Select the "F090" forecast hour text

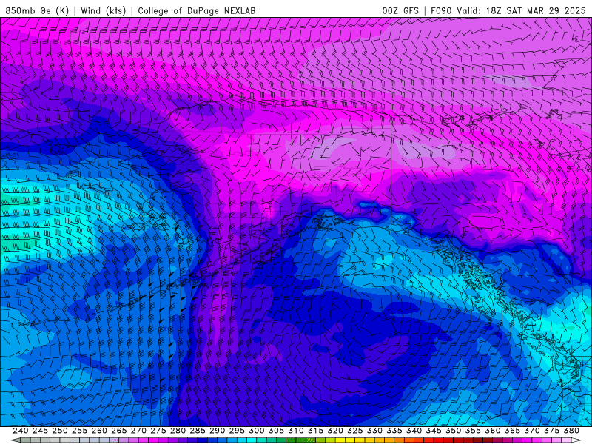coord(441,10)
